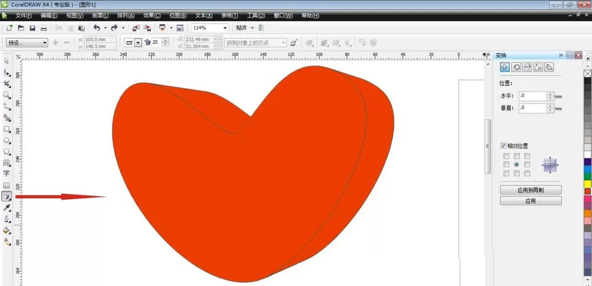Select the Outline pen tool
This screenshot has height=286, width=592.
tap(7, 219)
